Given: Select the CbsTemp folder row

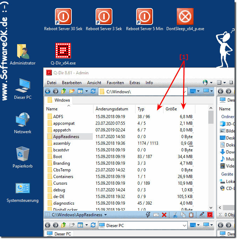Looking at the screenshot, I should pos(120,170).
